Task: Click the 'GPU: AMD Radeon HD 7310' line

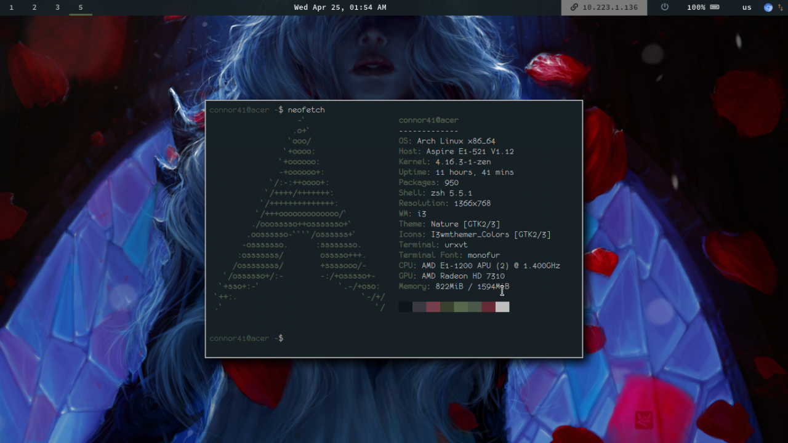Action: (x=451, y=276)
